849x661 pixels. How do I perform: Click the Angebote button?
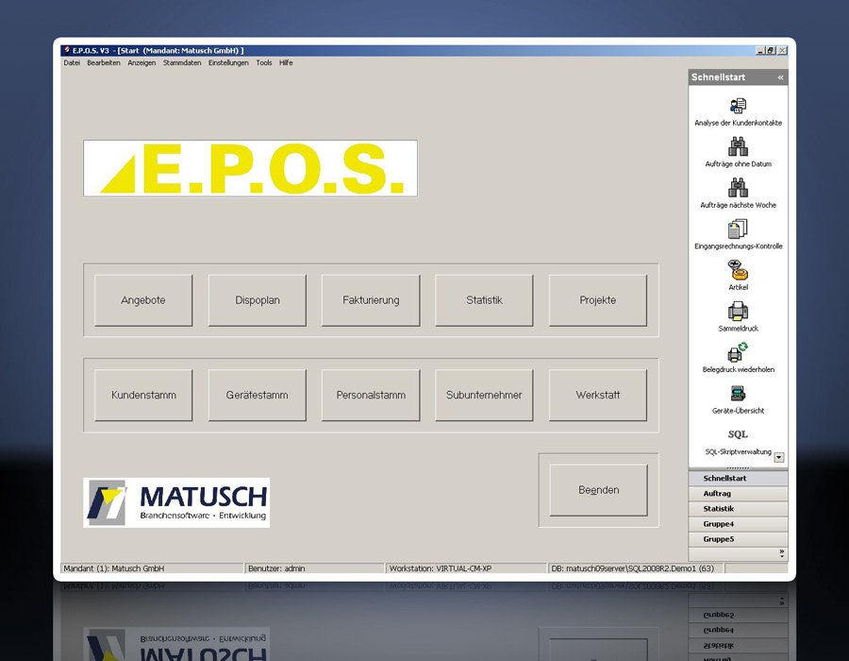(143, 300)
